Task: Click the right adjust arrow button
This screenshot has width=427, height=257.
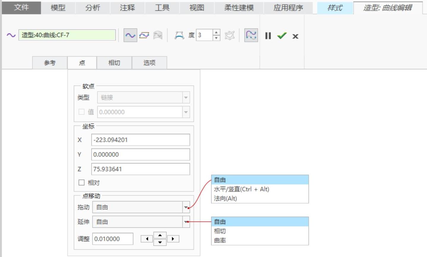Action: click(173, 239)
